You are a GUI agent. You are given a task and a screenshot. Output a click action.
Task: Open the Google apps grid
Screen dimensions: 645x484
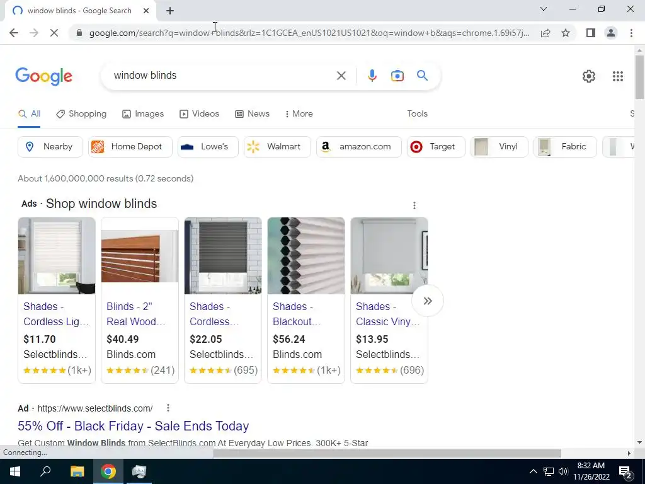coord(617,76)
